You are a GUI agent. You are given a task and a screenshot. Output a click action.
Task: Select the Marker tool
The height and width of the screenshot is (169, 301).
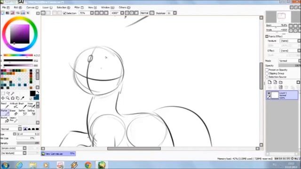click(x=5, y=113)
